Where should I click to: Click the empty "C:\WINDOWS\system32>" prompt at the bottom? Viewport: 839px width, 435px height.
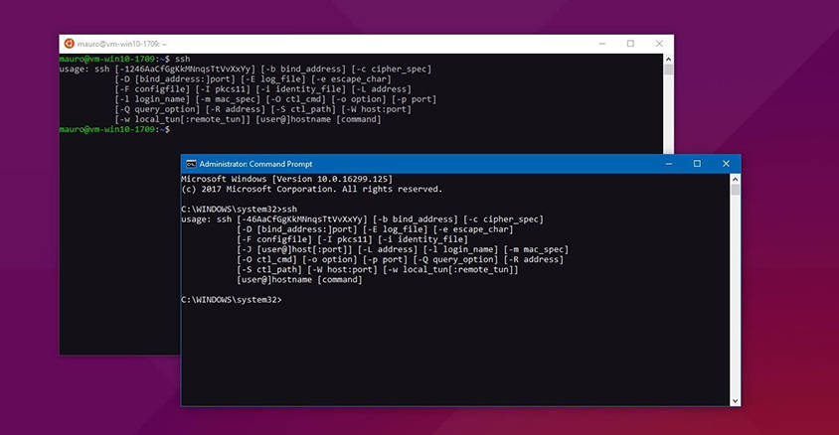click(x=232, y=300)
